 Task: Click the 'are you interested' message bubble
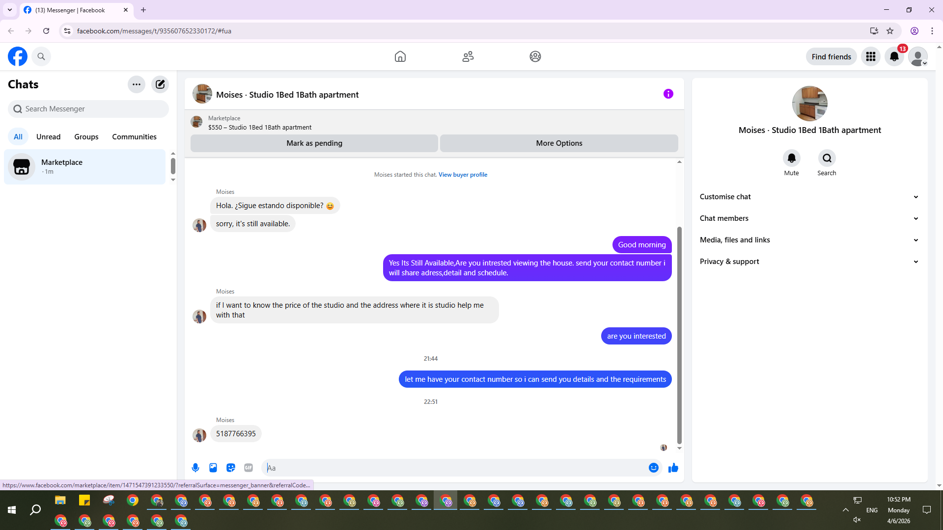pos(637,336)
